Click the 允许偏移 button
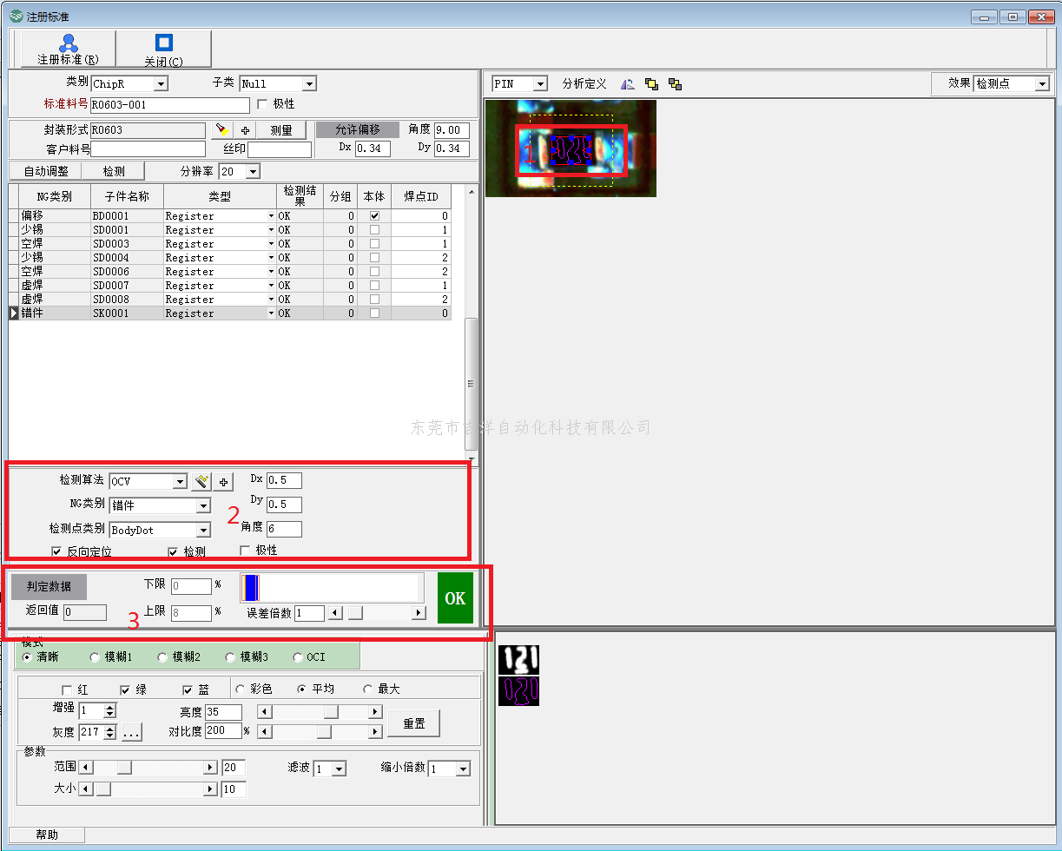 357,129
